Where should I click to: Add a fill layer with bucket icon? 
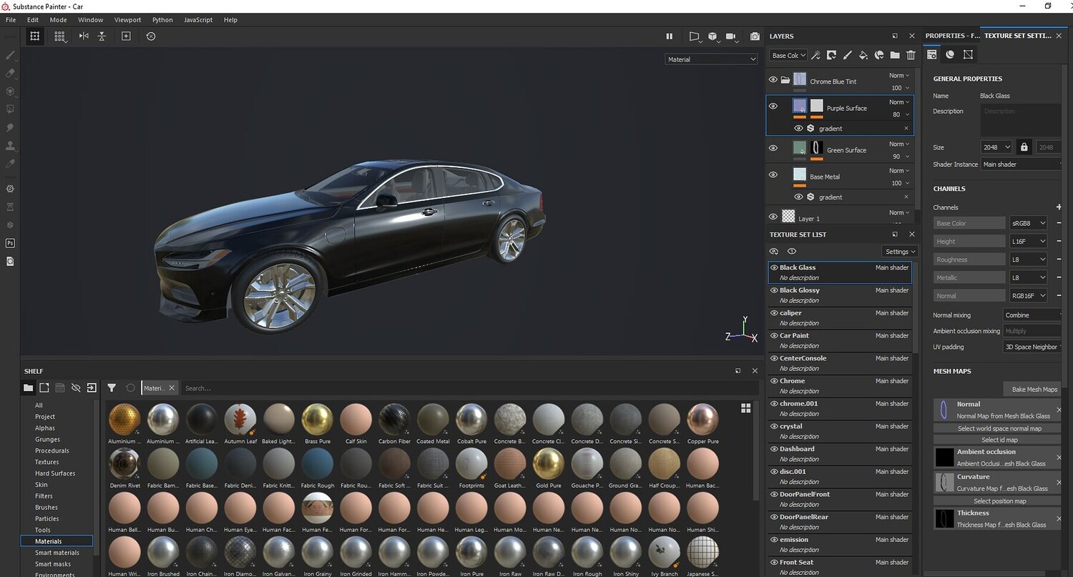[x=863, y=55]
